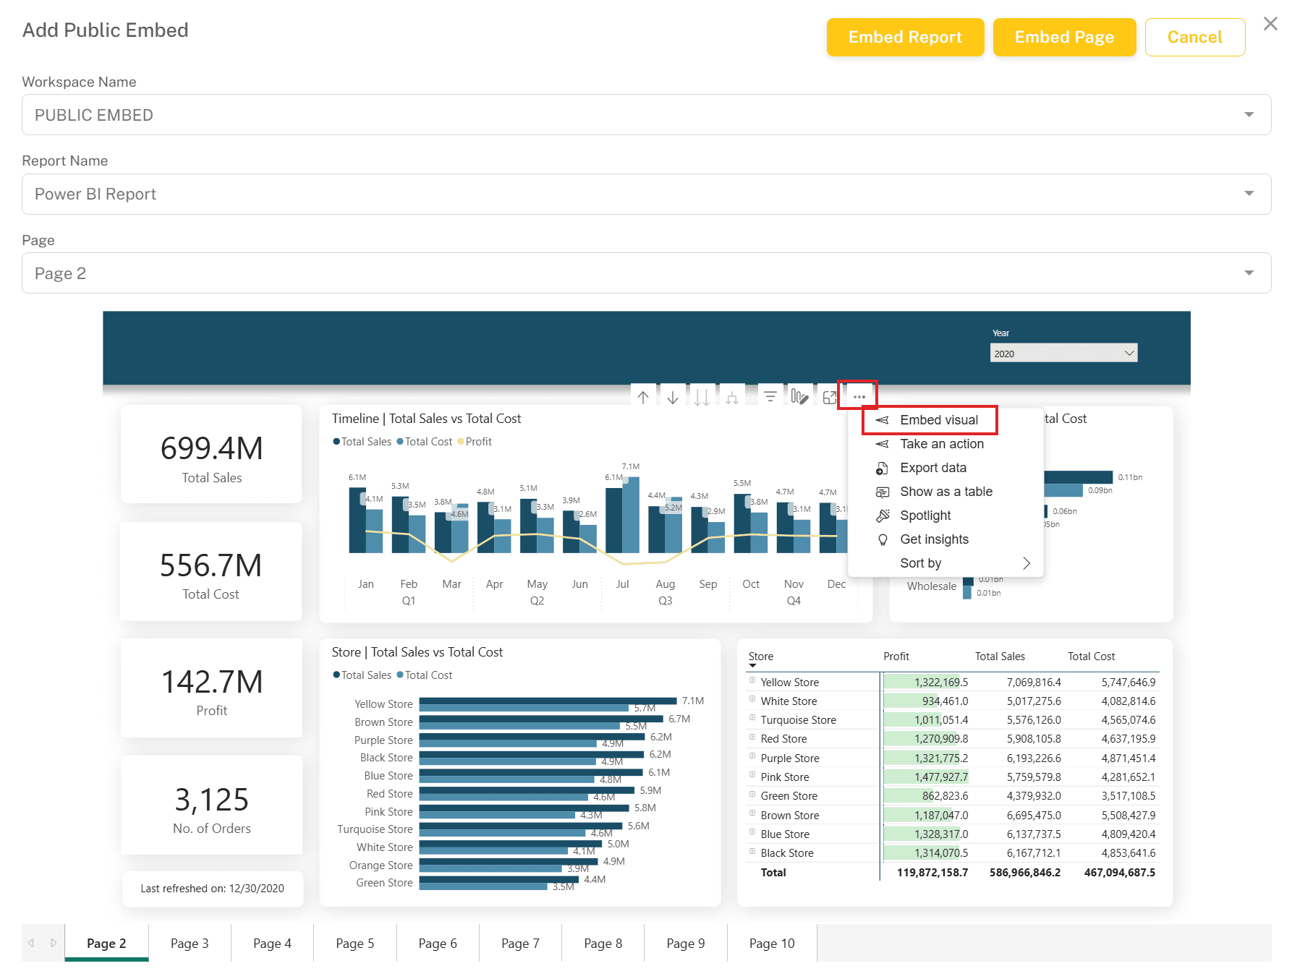Click the Embed Report button
Viewport: 1292px width, 979px height.
tap(905, 37)
